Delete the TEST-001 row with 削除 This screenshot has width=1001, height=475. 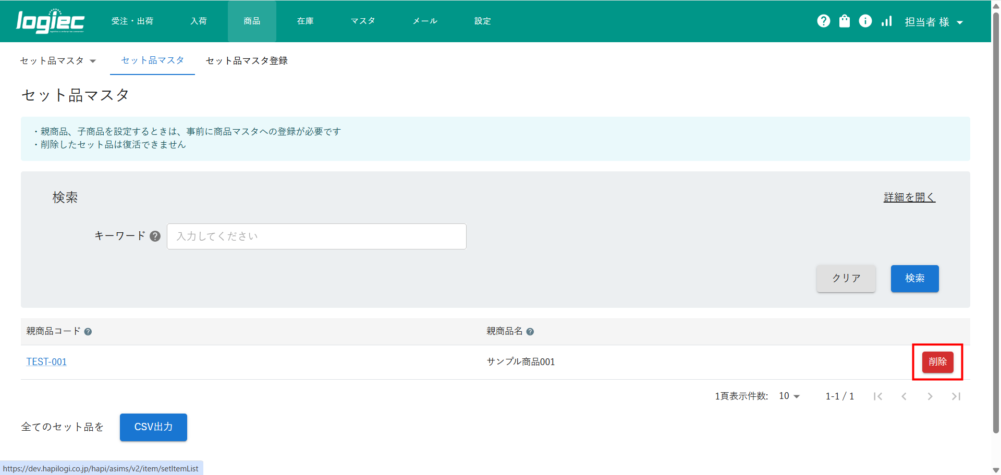click(937, 362)
